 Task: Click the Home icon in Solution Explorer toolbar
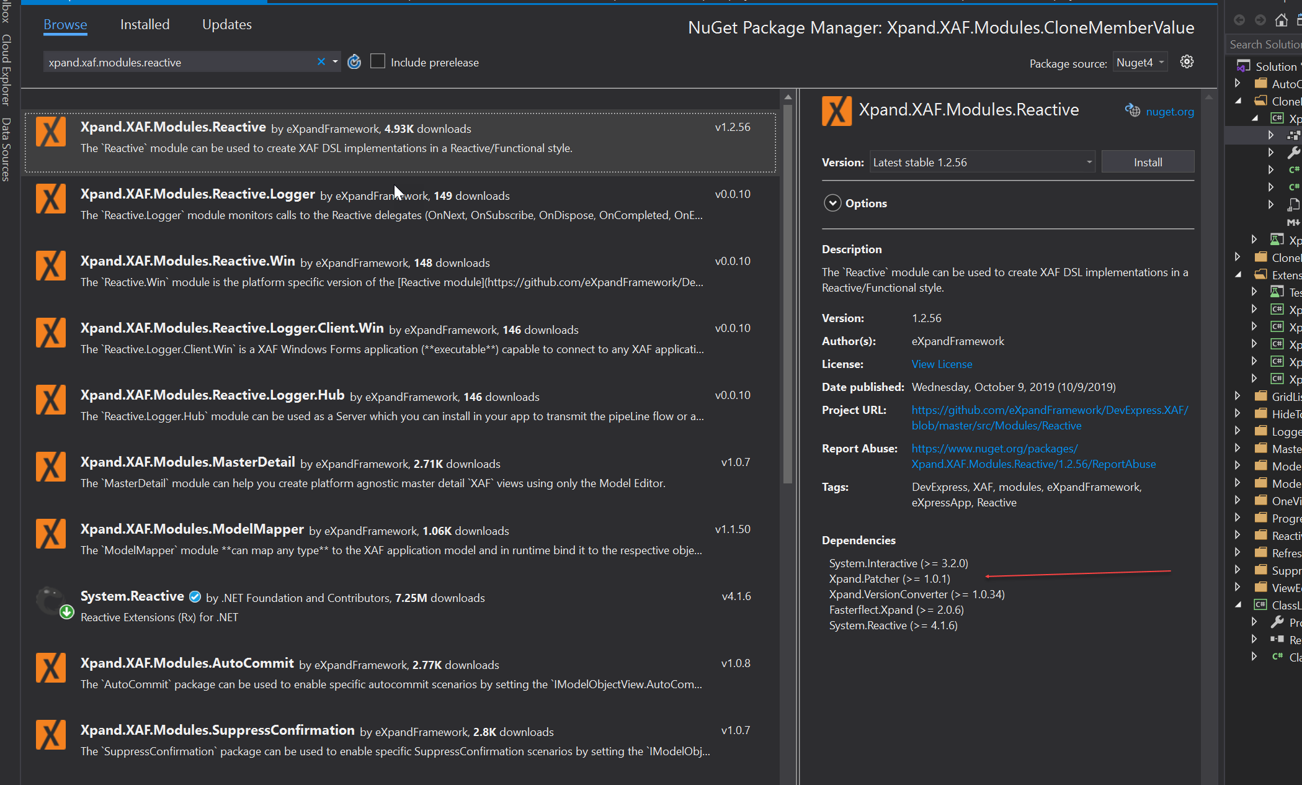point(1282,19)
